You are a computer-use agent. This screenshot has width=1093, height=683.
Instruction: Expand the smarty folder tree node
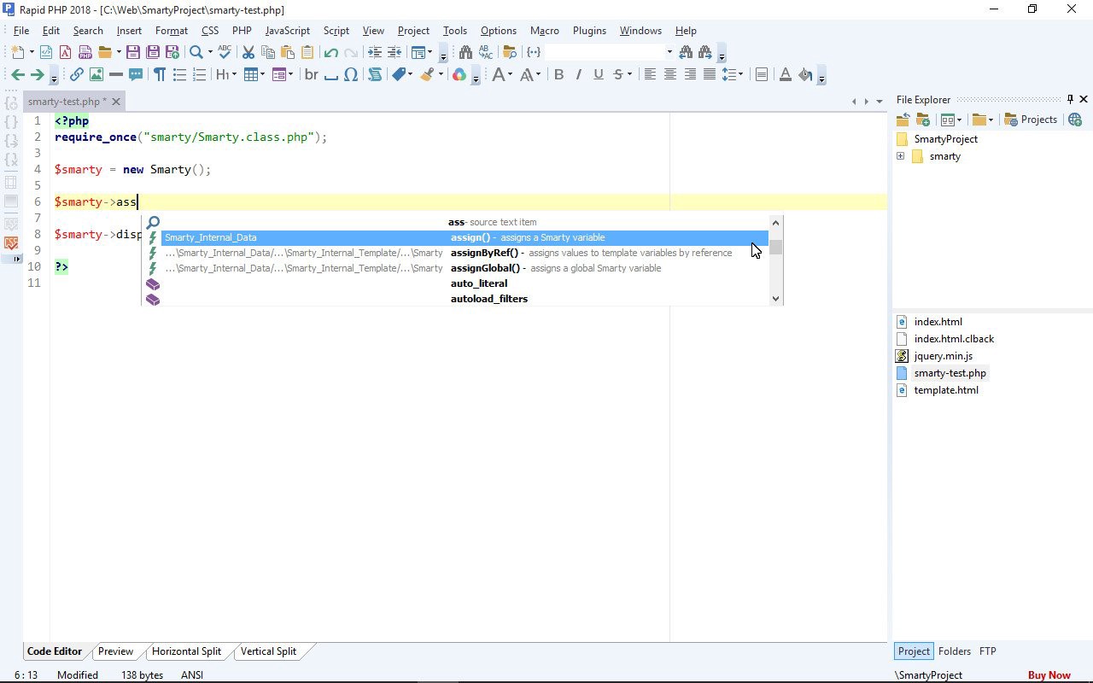[900, 156]
